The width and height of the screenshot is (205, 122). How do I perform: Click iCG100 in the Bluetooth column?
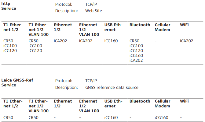(136, 46)
